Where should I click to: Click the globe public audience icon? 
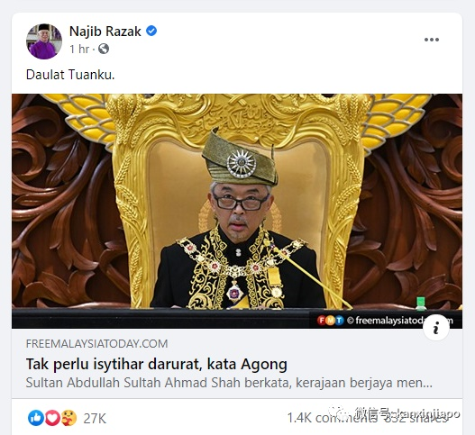point(104,49)
